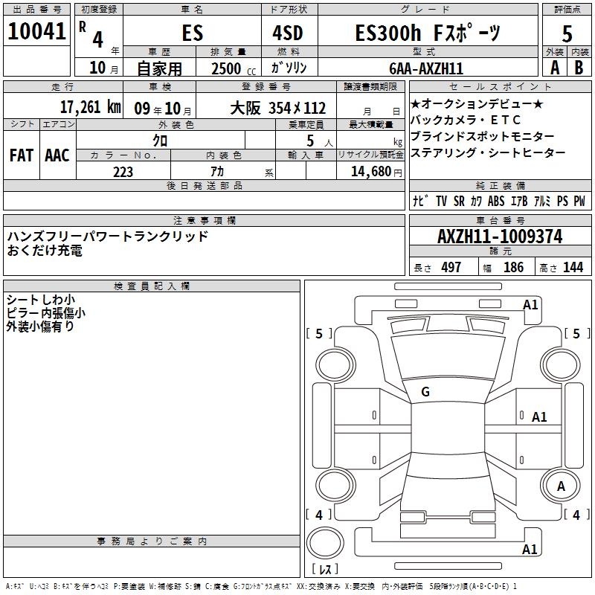595x595 pixels.
Task: Click the width value 186
Action: [x=513, y=267]
